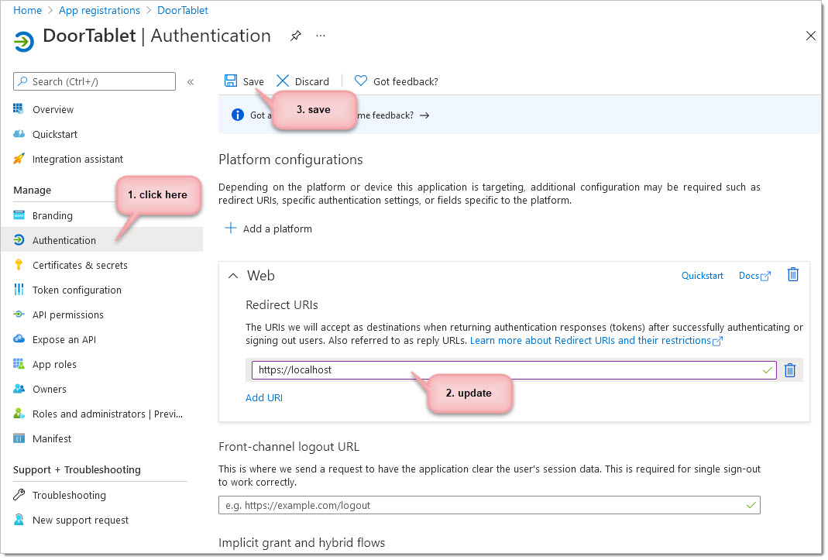Viewport: 828px width, 560px height.
Task: Open the Manifest page
Action: (x=52, y=439)
